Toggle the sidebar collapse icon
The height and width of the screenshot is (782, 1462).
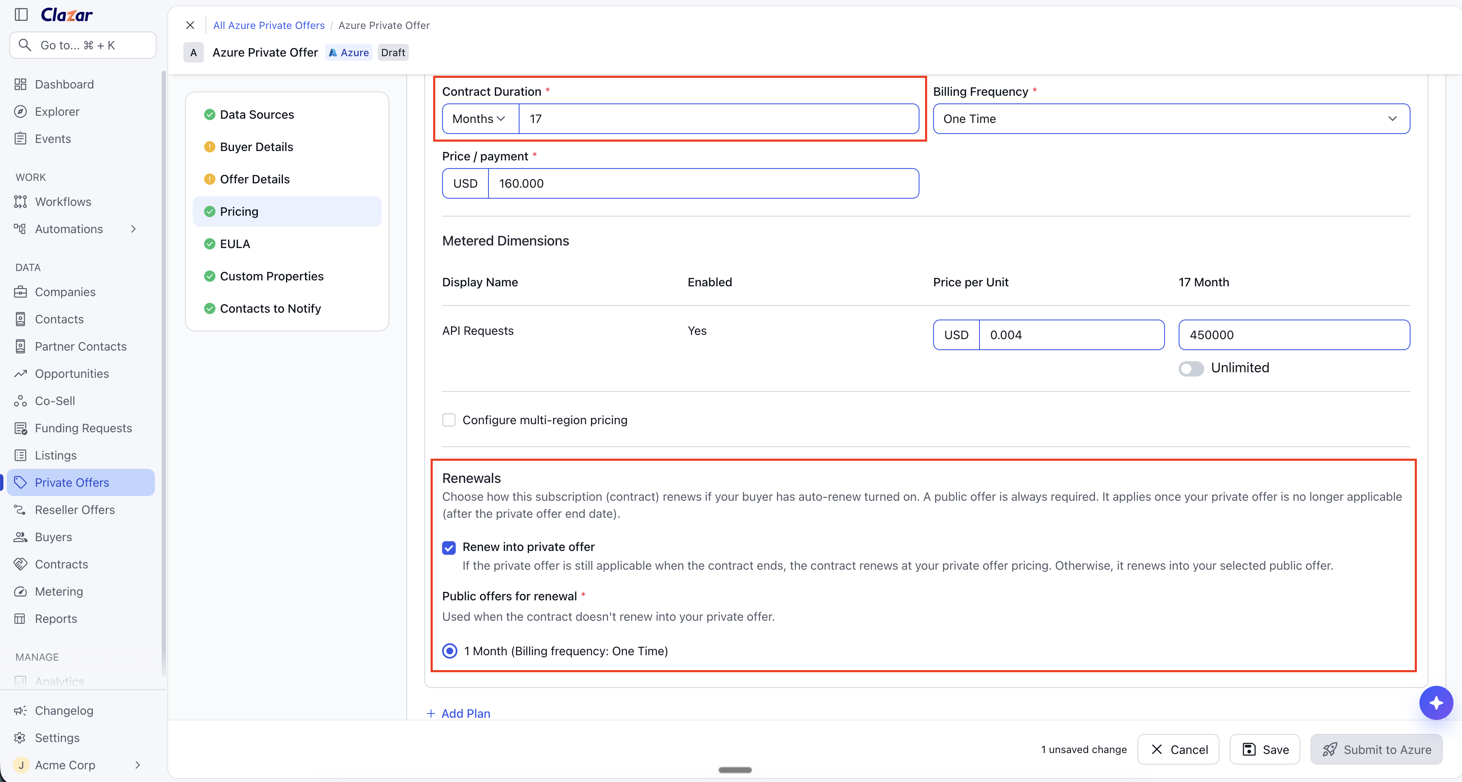pyautogui.click(x=21, y=15)
